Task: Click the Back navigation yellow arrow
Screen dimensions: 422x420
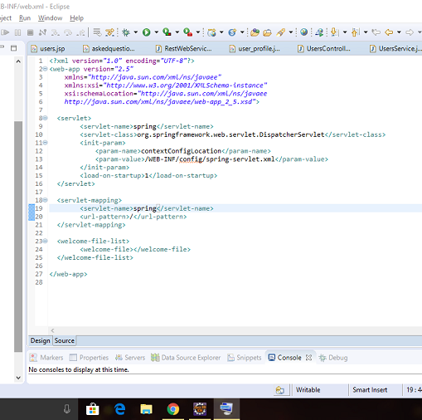Action: pos(389,32)
